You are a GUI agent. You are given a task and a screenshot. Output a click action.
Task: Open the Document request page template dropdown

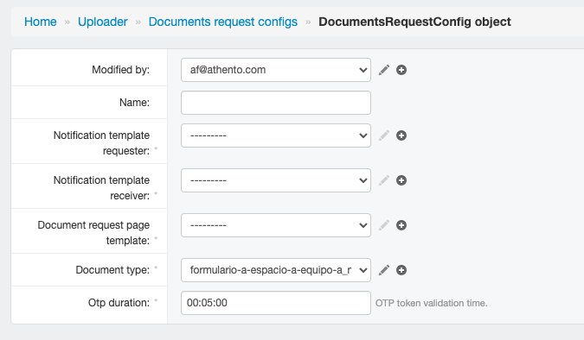coord(276,225)
